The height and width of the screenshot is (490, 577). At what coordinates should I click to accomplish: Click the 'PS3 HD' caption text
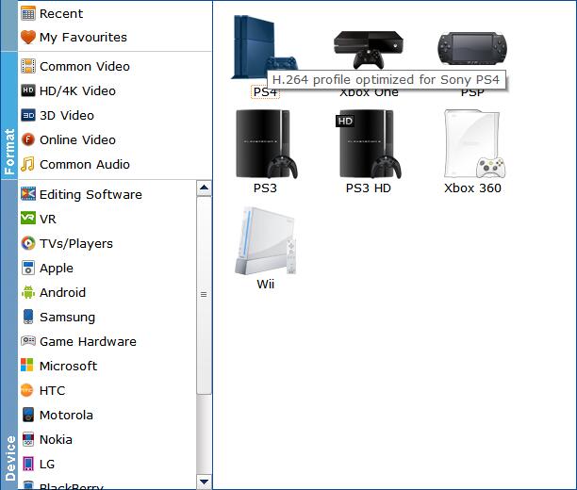coord(369,188)
